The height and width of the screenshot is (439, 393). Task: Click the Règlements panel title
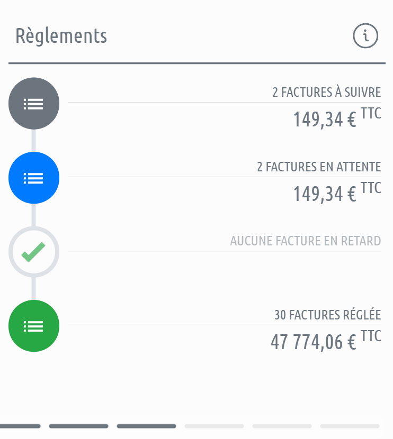click(x=61, y=36)
